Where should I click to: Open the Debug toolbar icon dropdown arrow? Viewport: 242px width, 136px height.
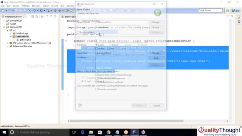[38, 11]
